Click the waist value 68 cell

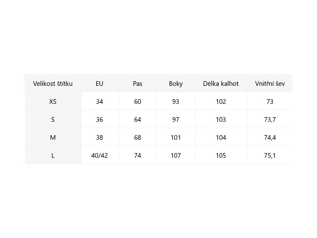(x=137, y=138)
